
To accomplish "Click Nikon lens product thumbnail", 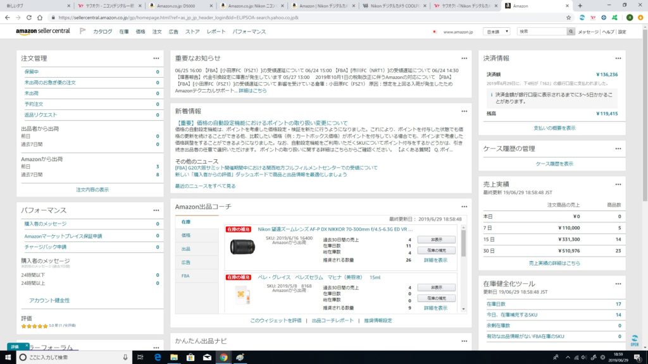I will click(x=242, y=246).
